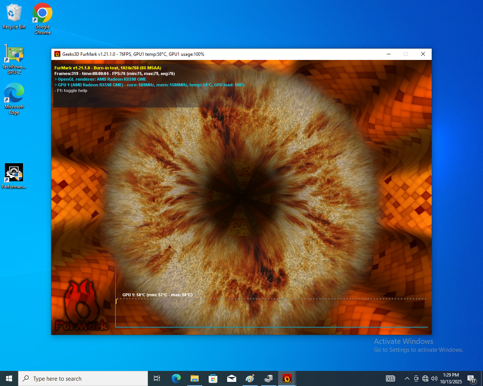Select the FurMark taskbar icon
Viewport: 483px width, 386px height.
click(287, 378)
